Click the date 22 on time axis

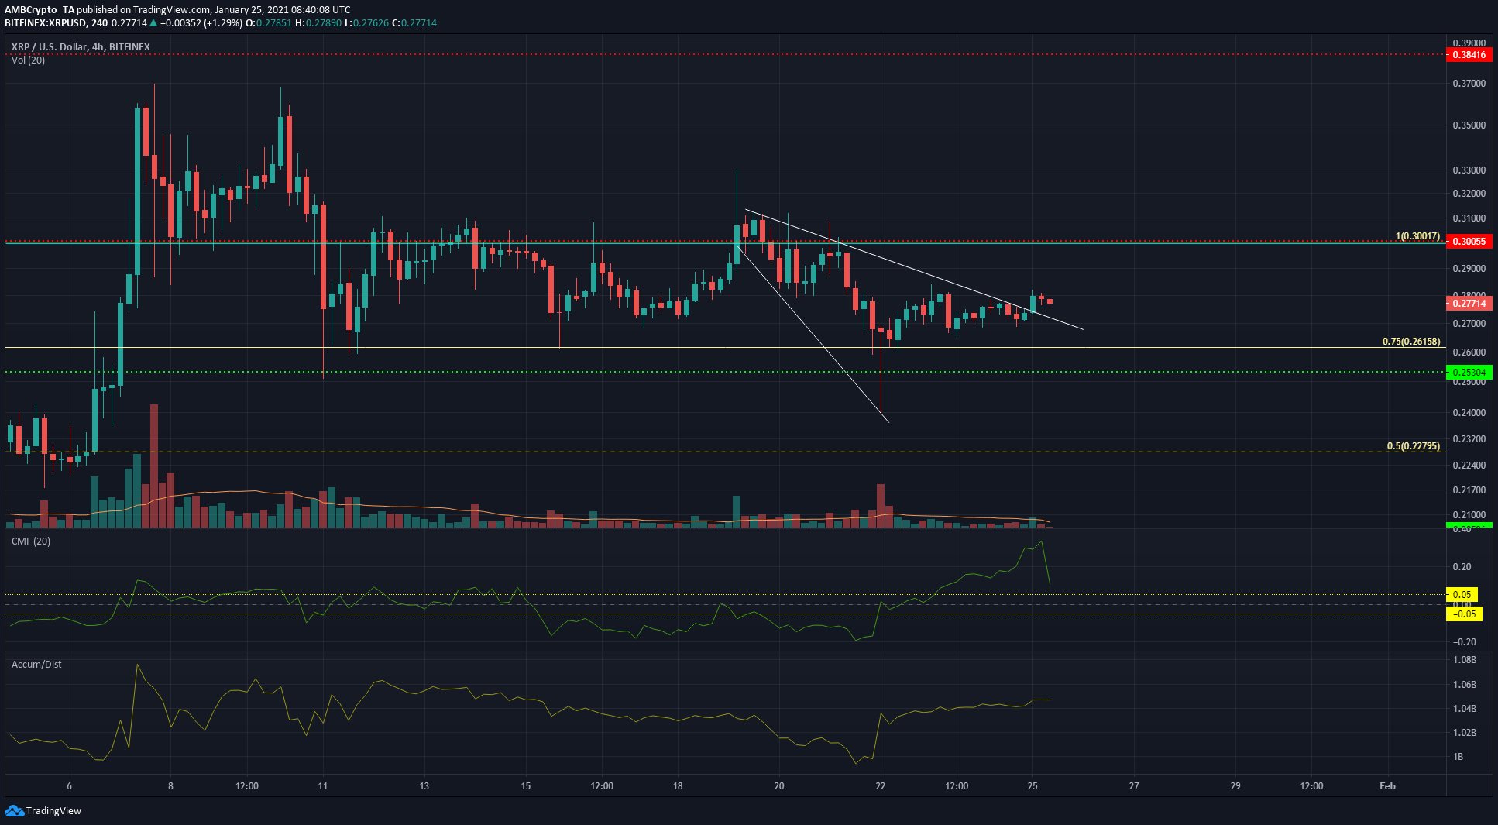tap(881, 786)
